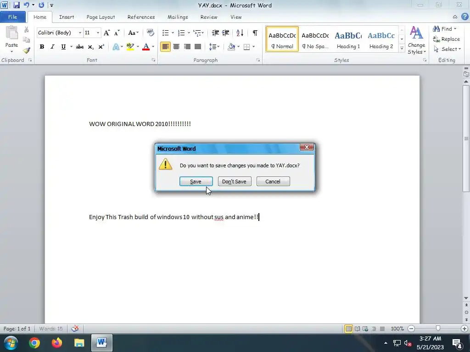
Task: Click the Replace button
Action: tap(446, 39)
